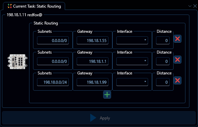
Task: Remove the 198.18.0.0/24 route row
Action: [x=178, y=80]
